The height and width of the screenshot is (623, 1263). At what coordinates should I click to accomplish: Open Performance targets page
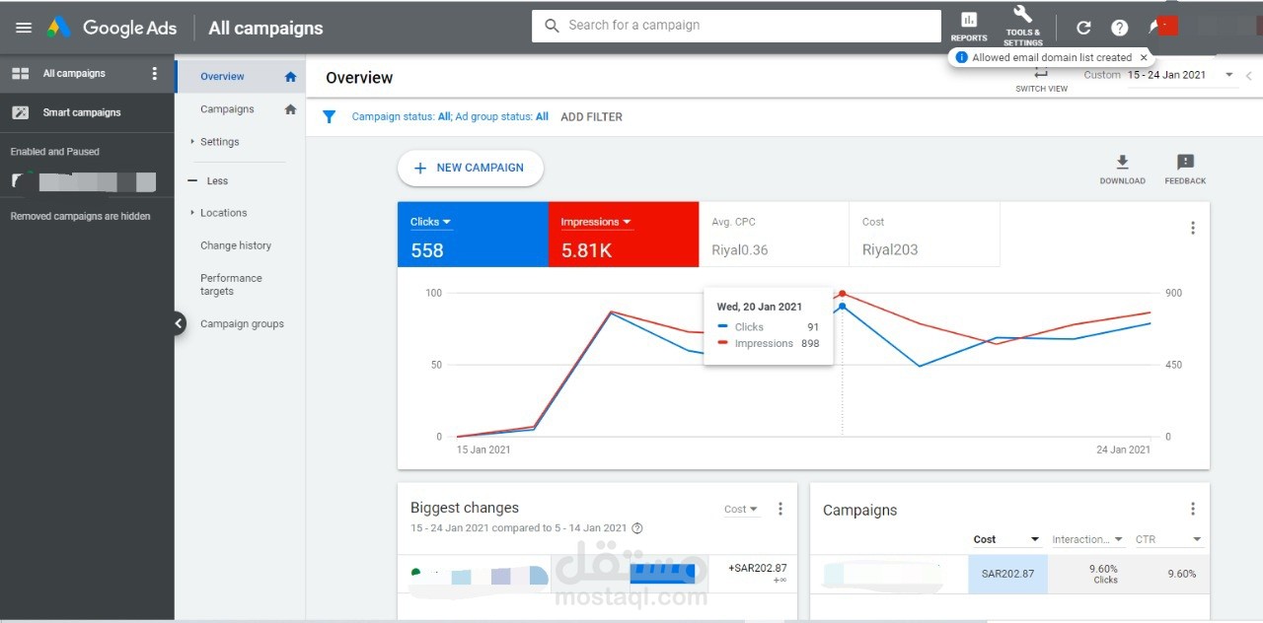pos(231,285)
